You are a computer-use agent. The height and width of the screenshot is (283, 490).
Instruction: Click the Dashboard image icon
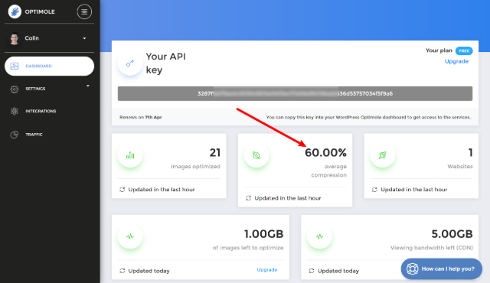click(x=15, y=66)
